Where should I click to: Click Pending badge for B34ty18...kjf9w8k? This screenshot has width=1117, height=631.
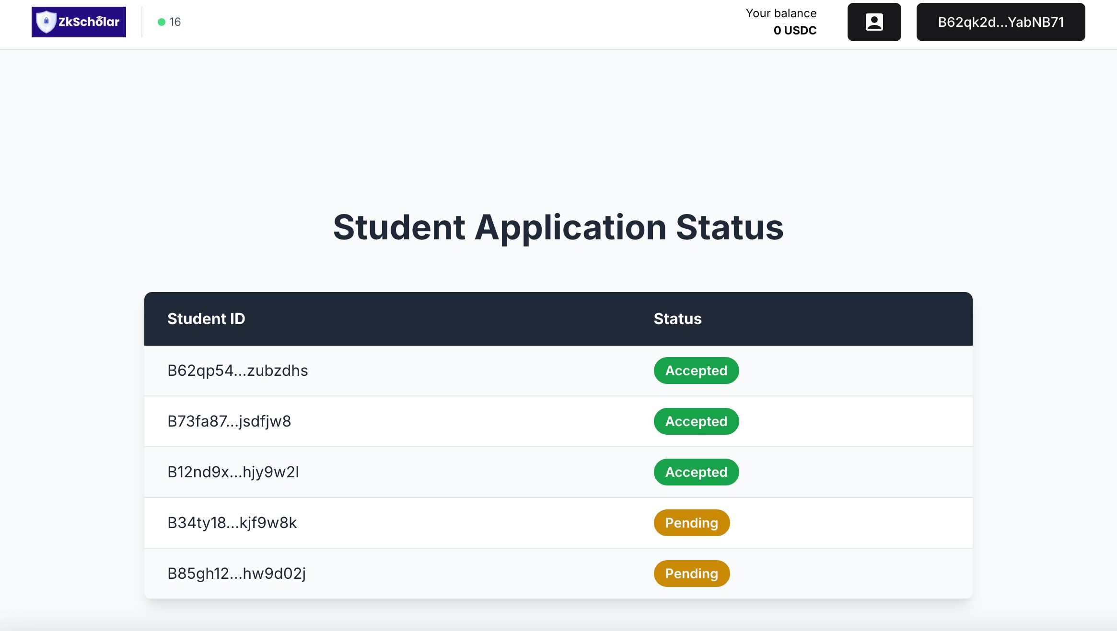tap(692, 523)
